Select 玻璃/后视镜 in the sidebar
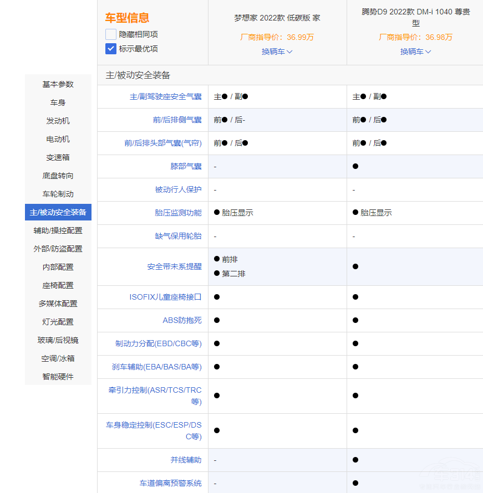The height and width of the screenshot is (493, 483). coord(58,340)
